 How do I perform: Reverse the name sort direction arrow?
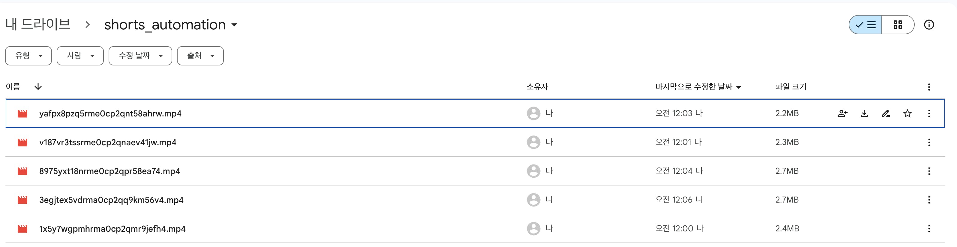click(x=38, y=86)
